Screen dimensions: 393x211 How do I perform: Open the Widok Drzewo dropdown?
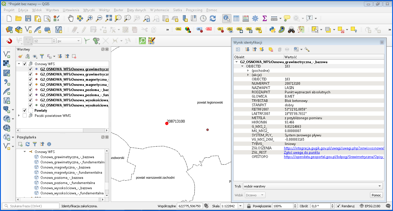255,195
